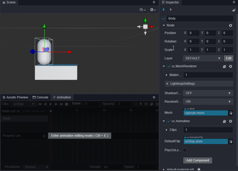Click the scene orientation gizmo cube
The height and width of the screenshot is (171, 238).
[145, 27]
